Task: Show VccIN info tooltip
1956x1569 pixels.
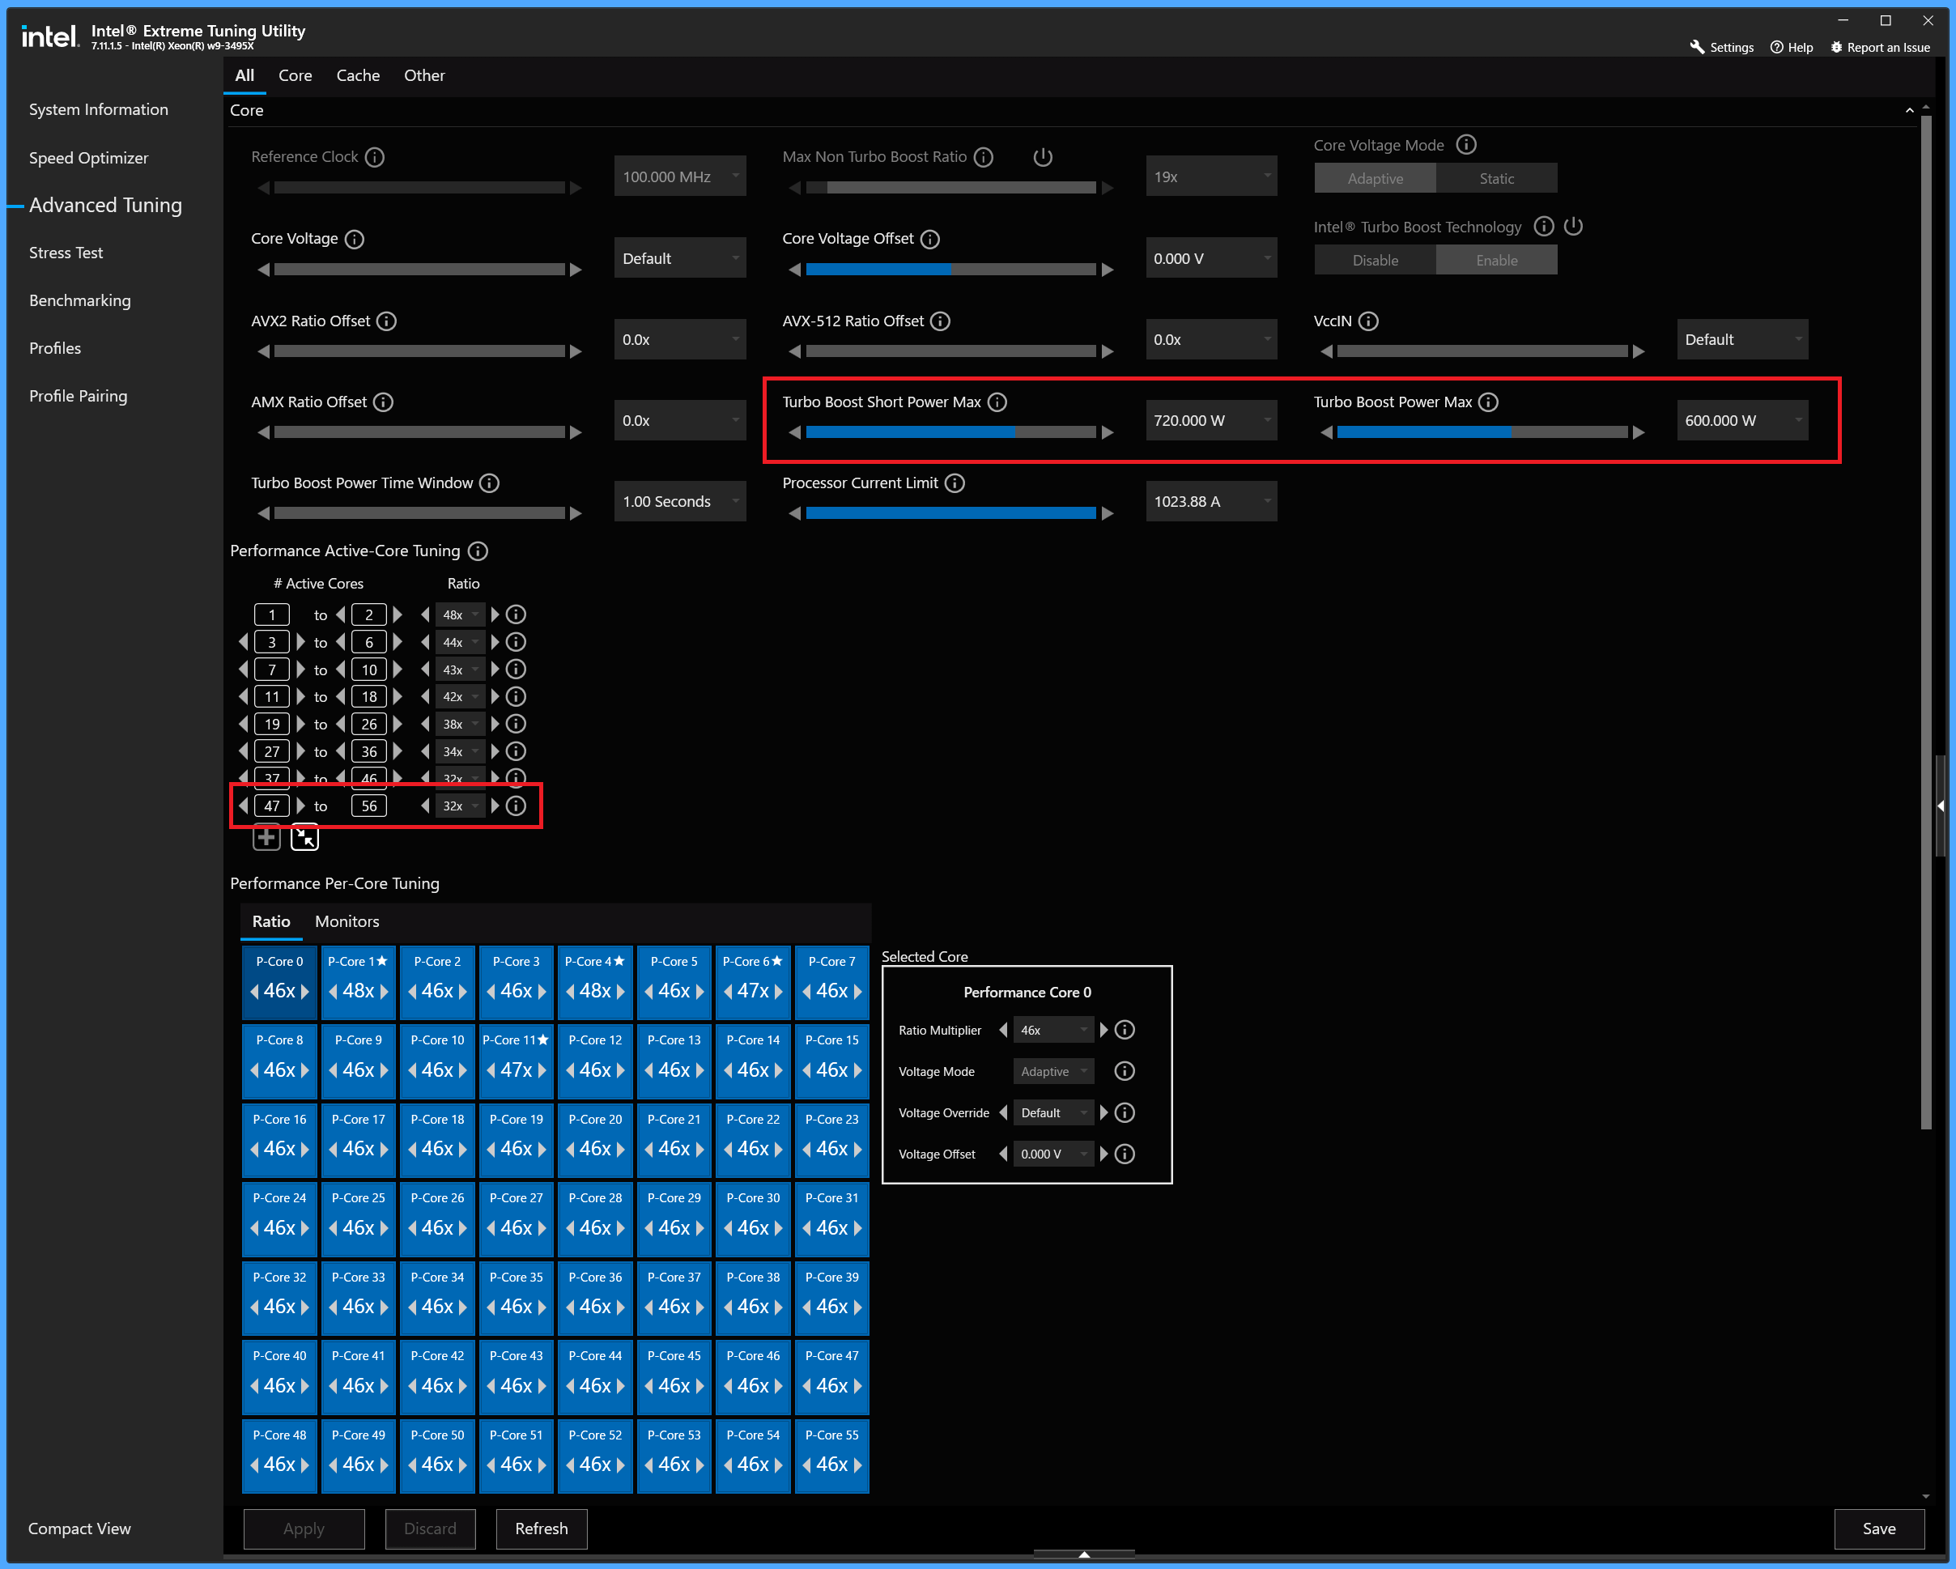Action: (x=1369, y=321)
